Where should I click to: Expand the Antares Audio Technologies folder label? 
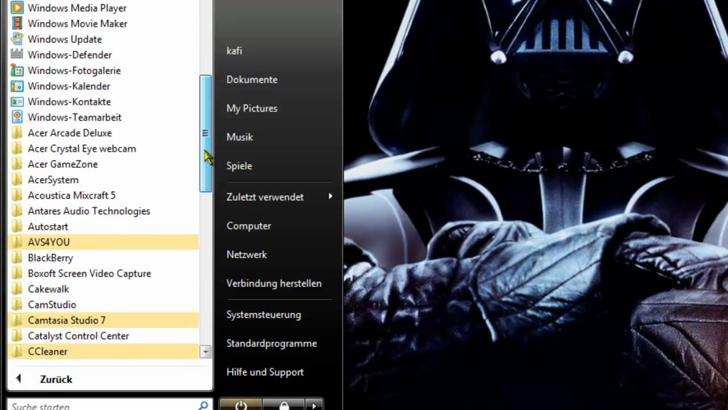(89, 211)
